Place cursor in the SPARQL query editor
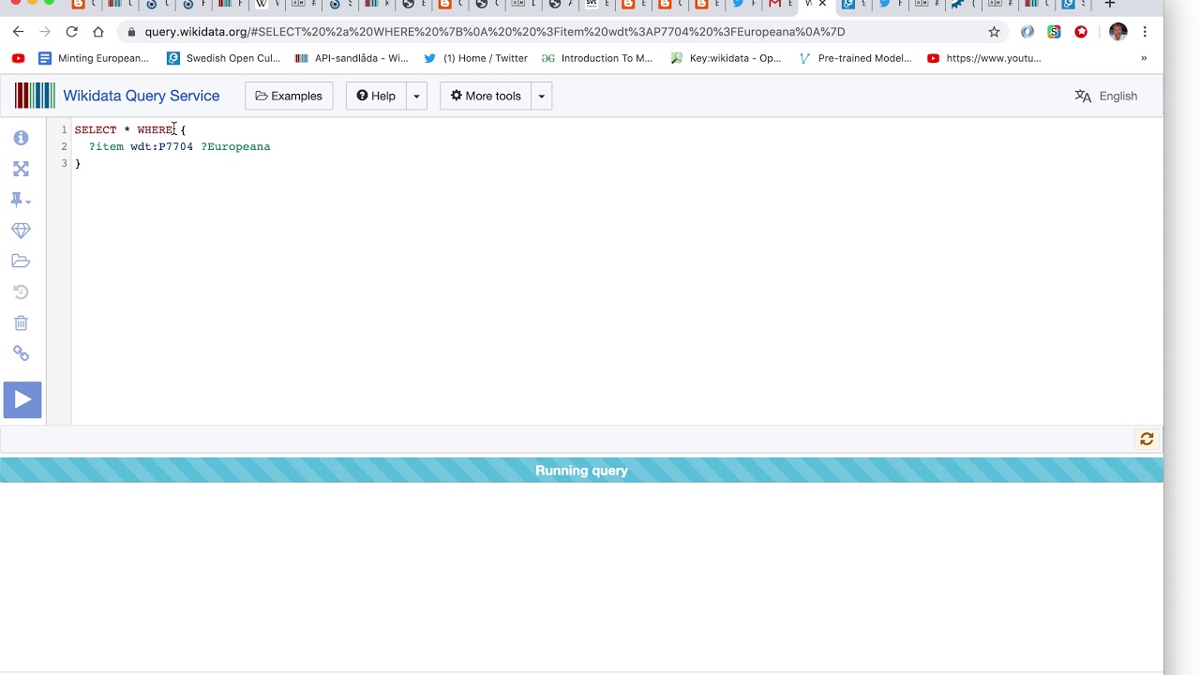Viewport: 1200px width, 675px height. tap(617, 272)
